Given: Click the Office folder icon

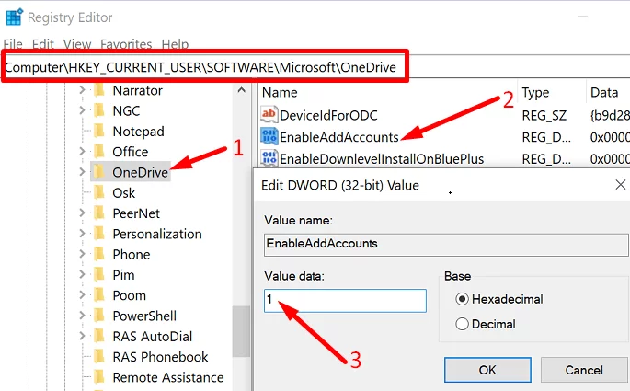Looking at the screenshot, I should (99, 152).
